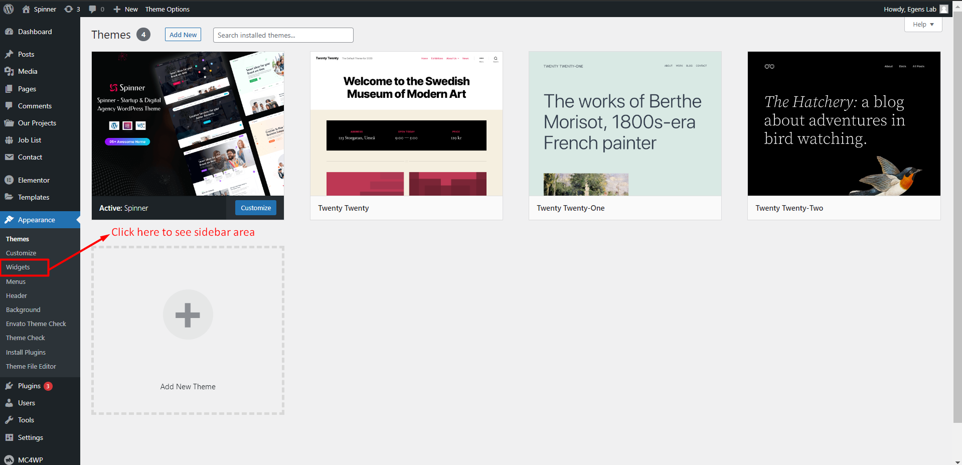
Task: Expand the Help dropdown tab
Action: [x=923, y=24]
